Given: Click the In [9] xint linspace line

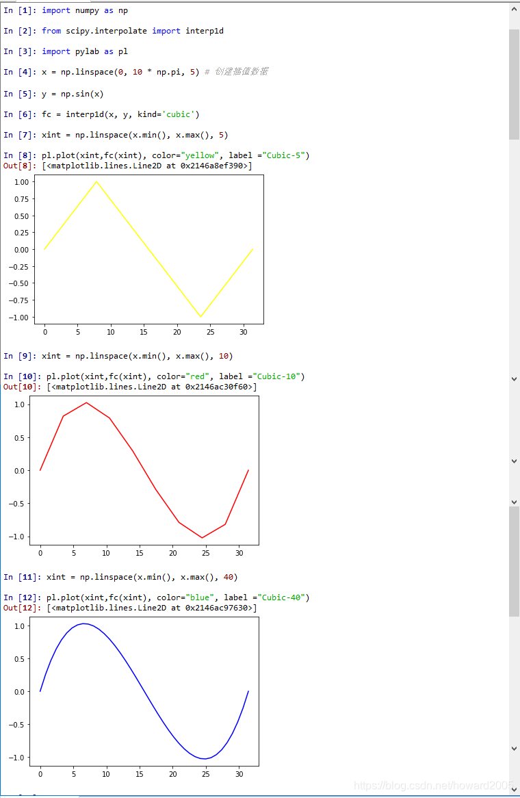Looking at the screenshot, I should tap(138, 357).
